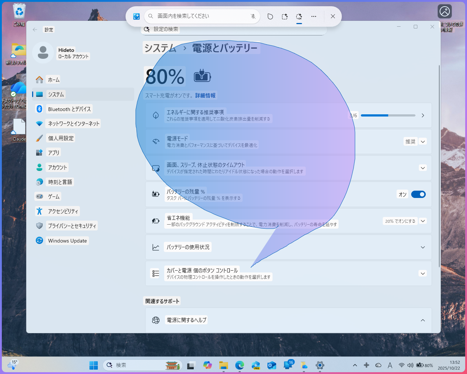This screenshot has width=467, height=374.
Task: Select the rectangle selection tool in the overlay bar
Action: click(x=285, y=16)
